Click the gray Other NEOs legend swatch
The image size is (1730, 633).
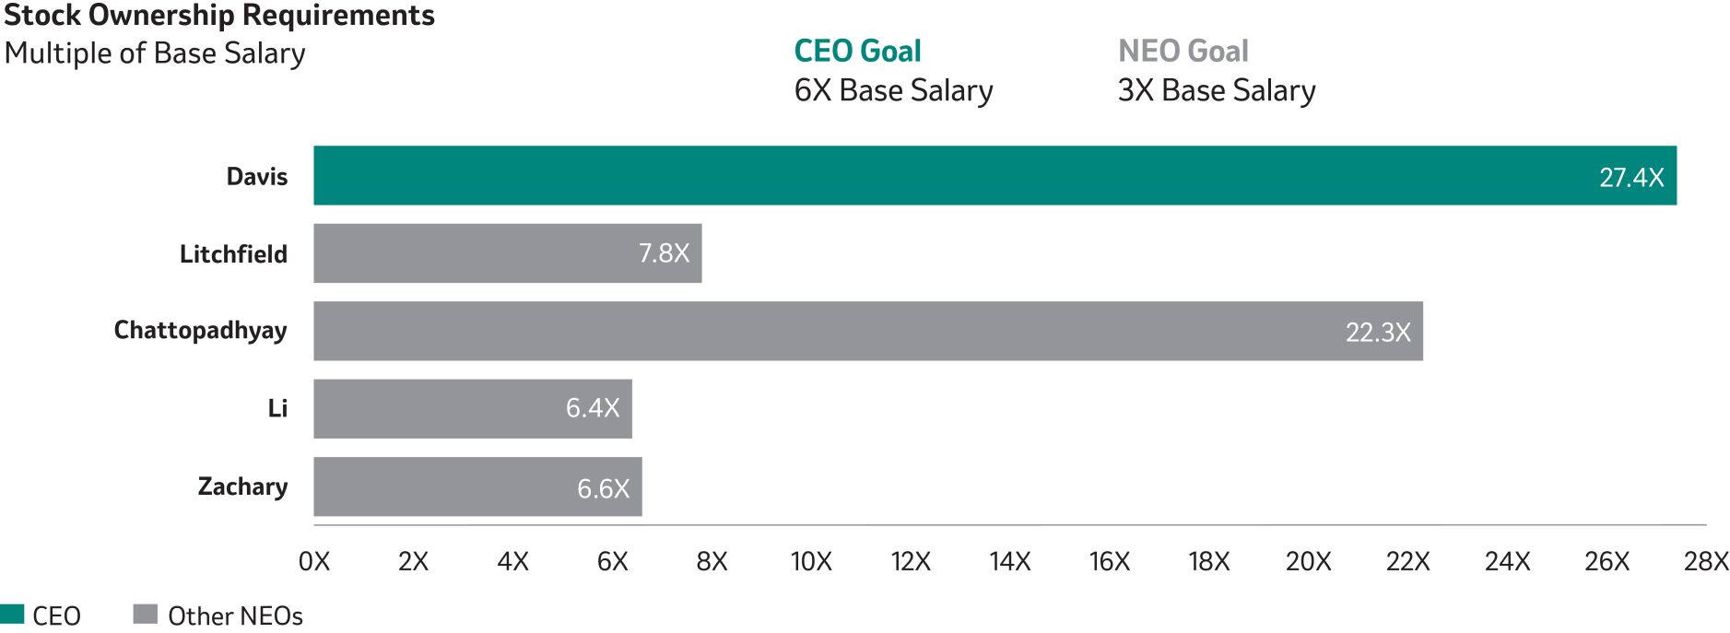(146, 615)
